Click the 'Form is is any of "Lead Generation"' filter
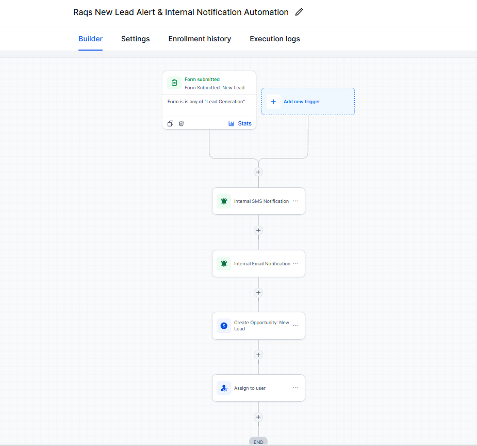The height and width of the screenshot is (446, 477). point(206,102)
